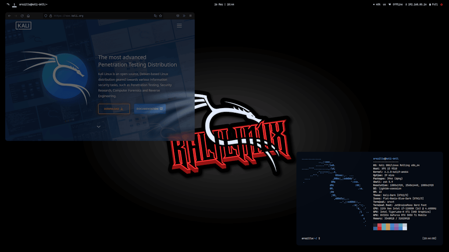This screenshot has height=252, width=449.
Task: Click the browser forward arrow
Action: (x=16, y=16)
